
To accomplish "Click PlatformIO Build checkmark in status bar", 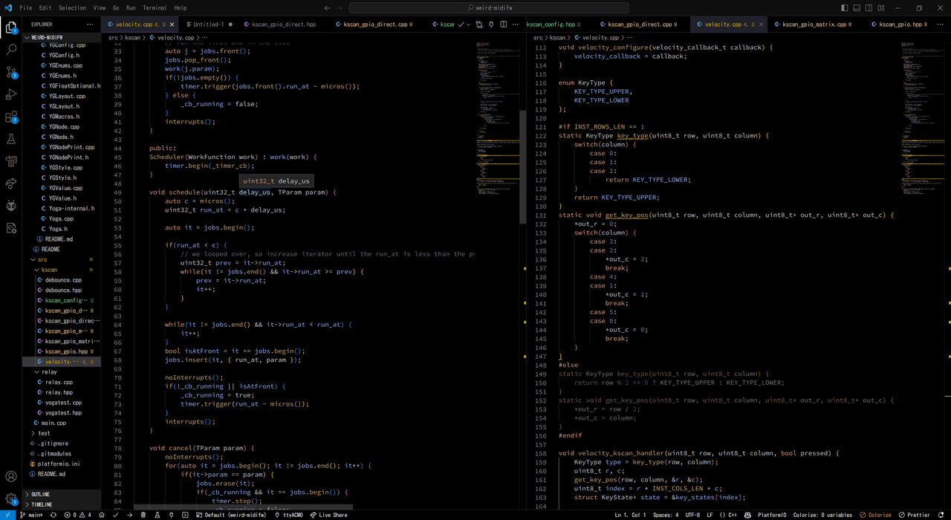I will [116, 515].
